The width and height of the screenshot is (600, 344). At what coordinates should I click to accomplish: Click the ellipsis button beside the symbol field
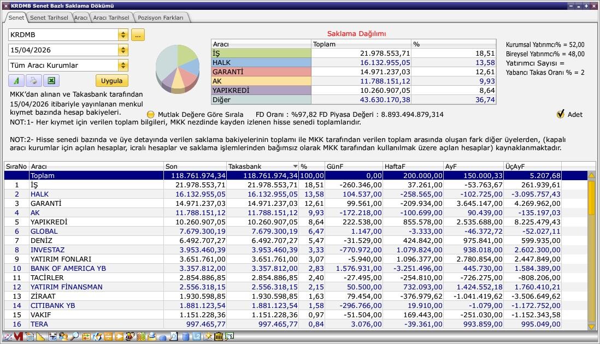pyautogui.click(x=137, y=35)
